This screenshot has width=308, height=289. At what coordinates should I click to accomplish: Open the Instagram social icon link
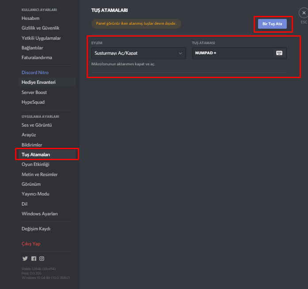pyautogui.click(x=42, y=259)
